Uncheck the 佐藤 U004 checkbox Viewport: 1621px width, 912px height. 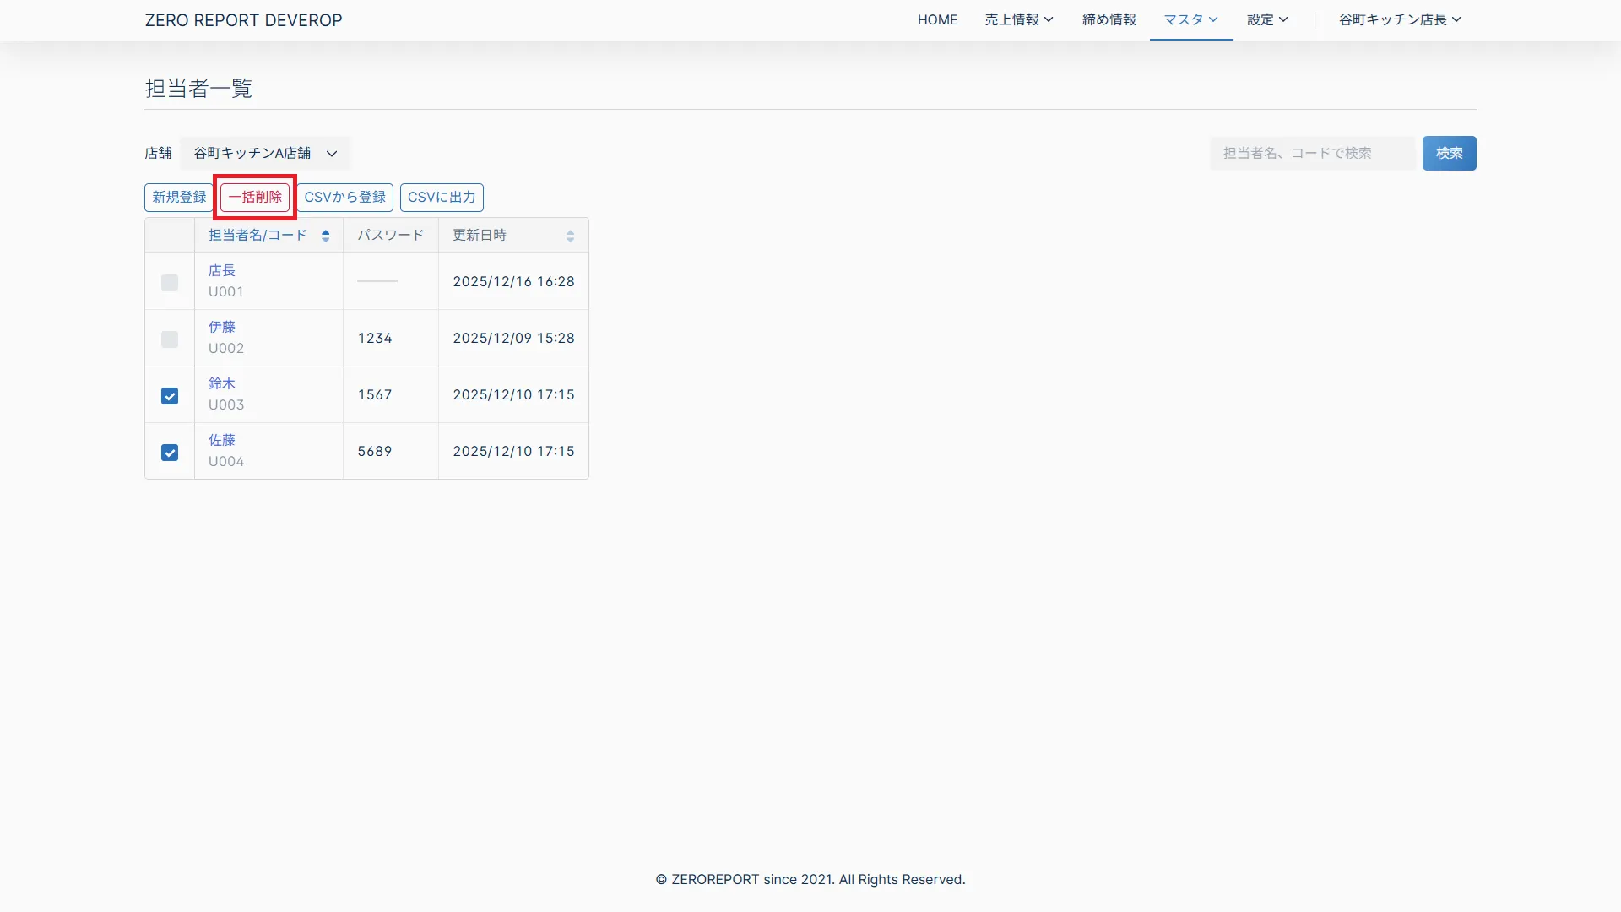170,453
